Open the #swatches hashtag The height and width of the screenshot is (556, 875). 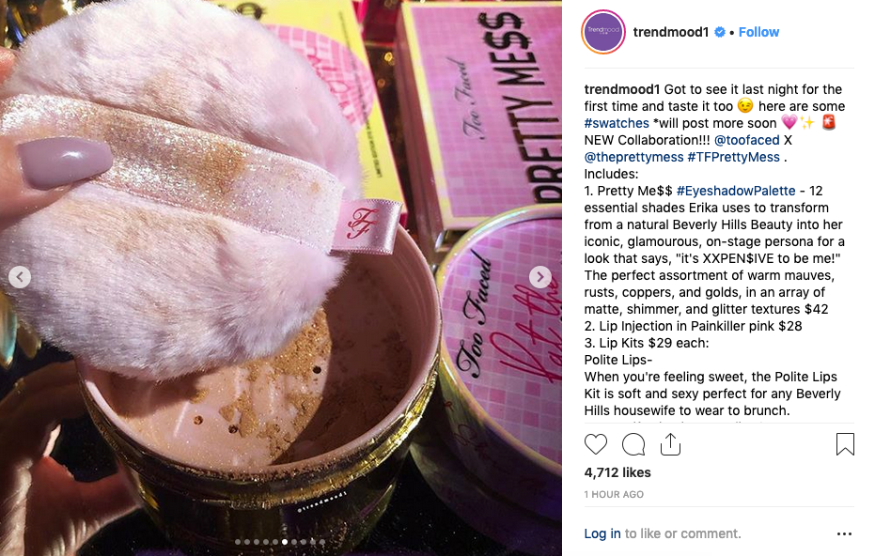(x=617, y=123)
